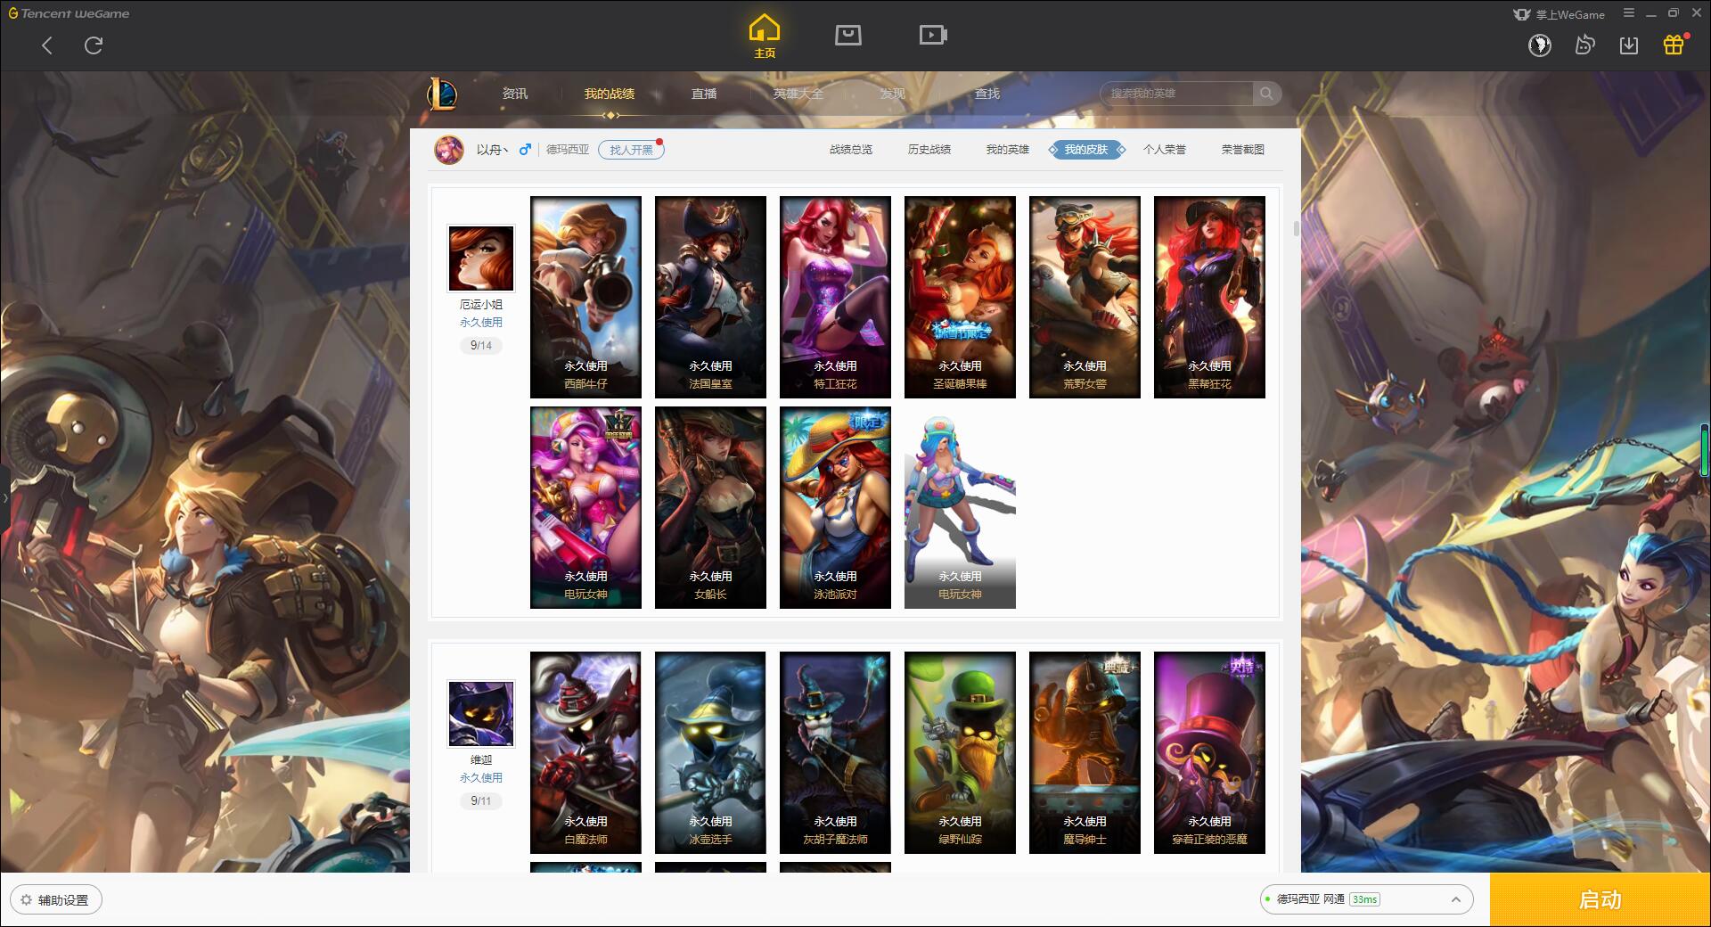Click the Tencent WeGame title logo

click(x=70, y=13)
